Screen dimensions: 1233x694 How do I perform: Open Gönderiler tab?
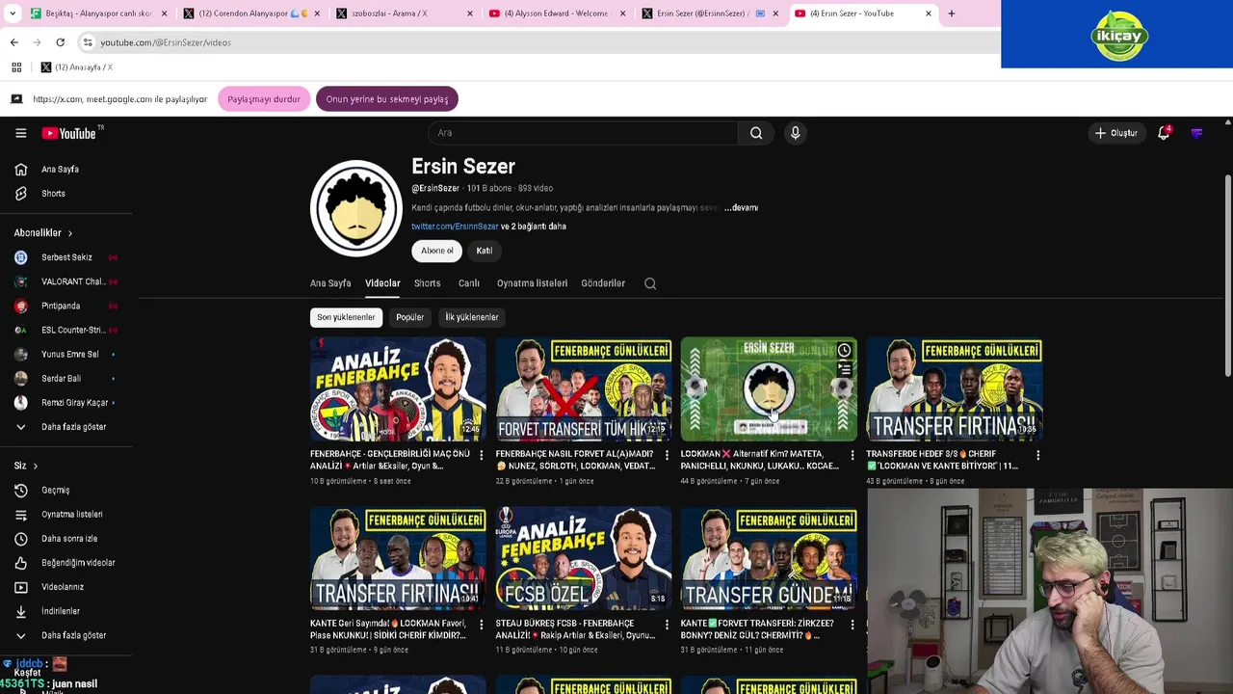(603, 283)
